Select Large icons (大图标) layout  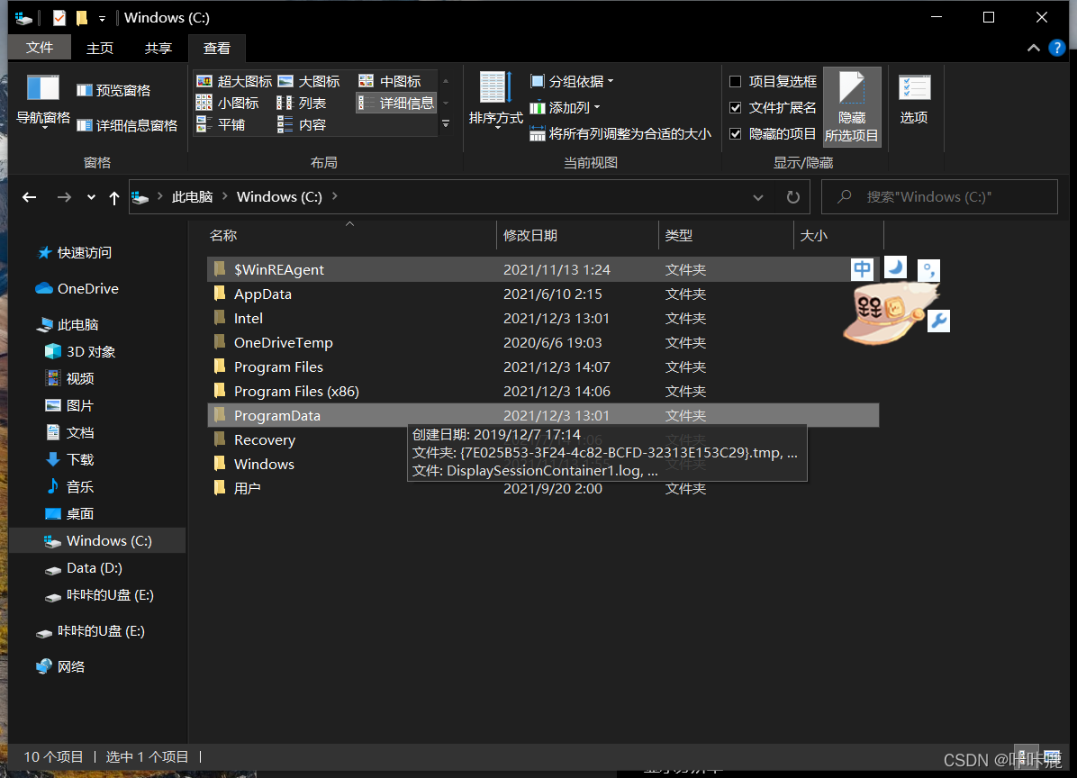click(x=309, y=81)
